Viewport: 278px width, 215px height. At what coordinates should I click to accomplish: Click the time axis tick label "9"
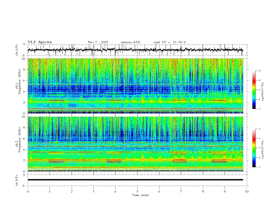coord(225,191)
